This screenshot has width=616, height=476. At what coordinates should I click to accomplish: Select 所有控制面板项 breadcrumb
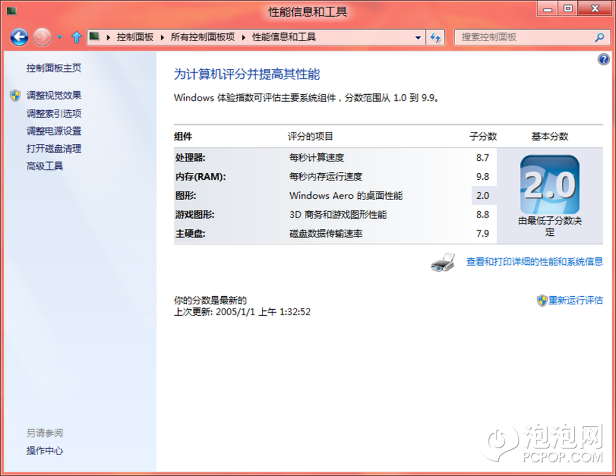tap(202, 38)
